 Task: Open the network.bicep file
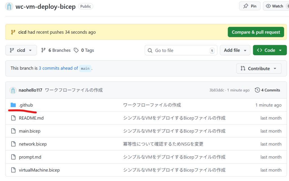click(x=33, y=144)
